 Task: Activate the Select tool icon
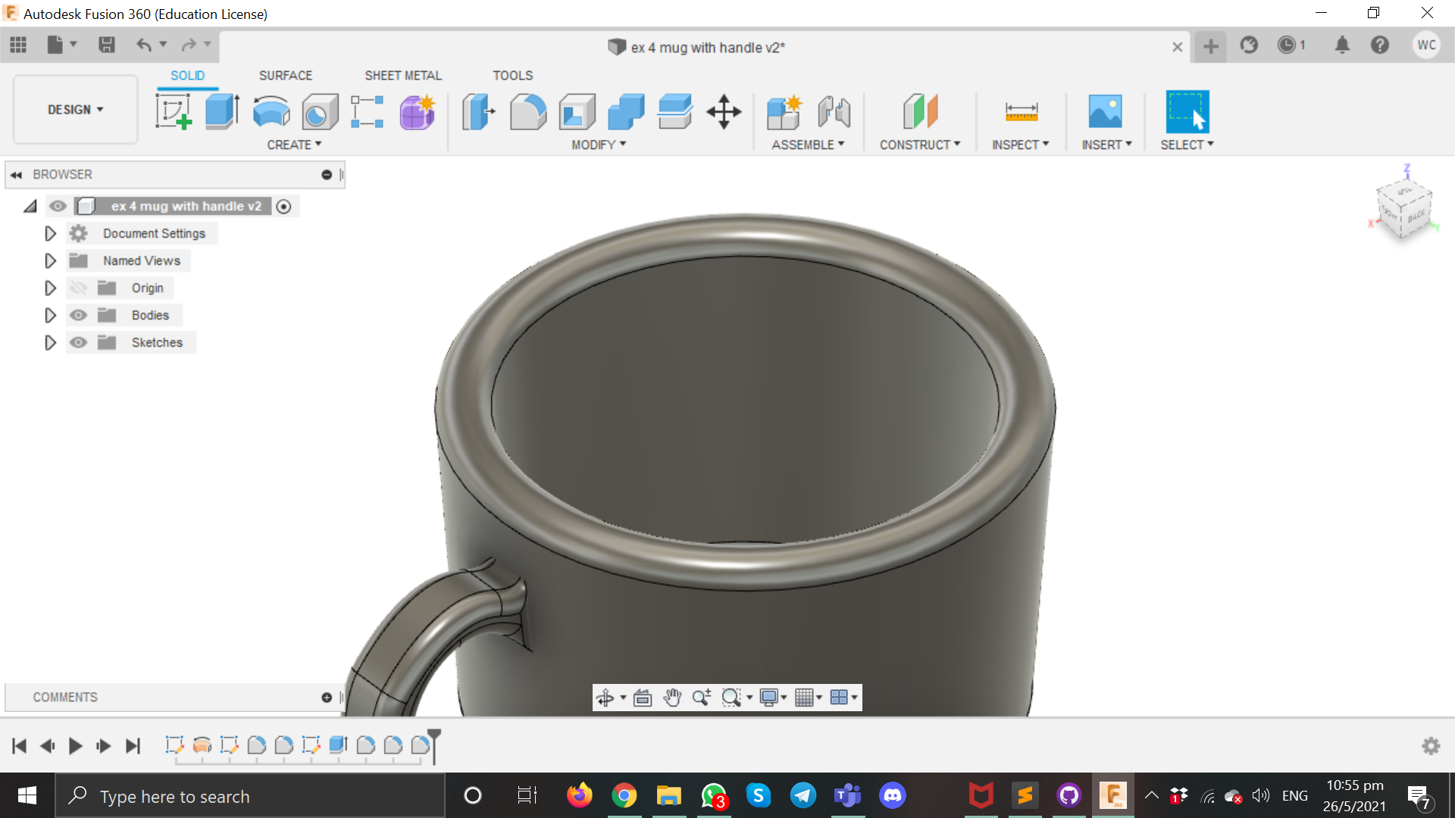click(1187, 111)
